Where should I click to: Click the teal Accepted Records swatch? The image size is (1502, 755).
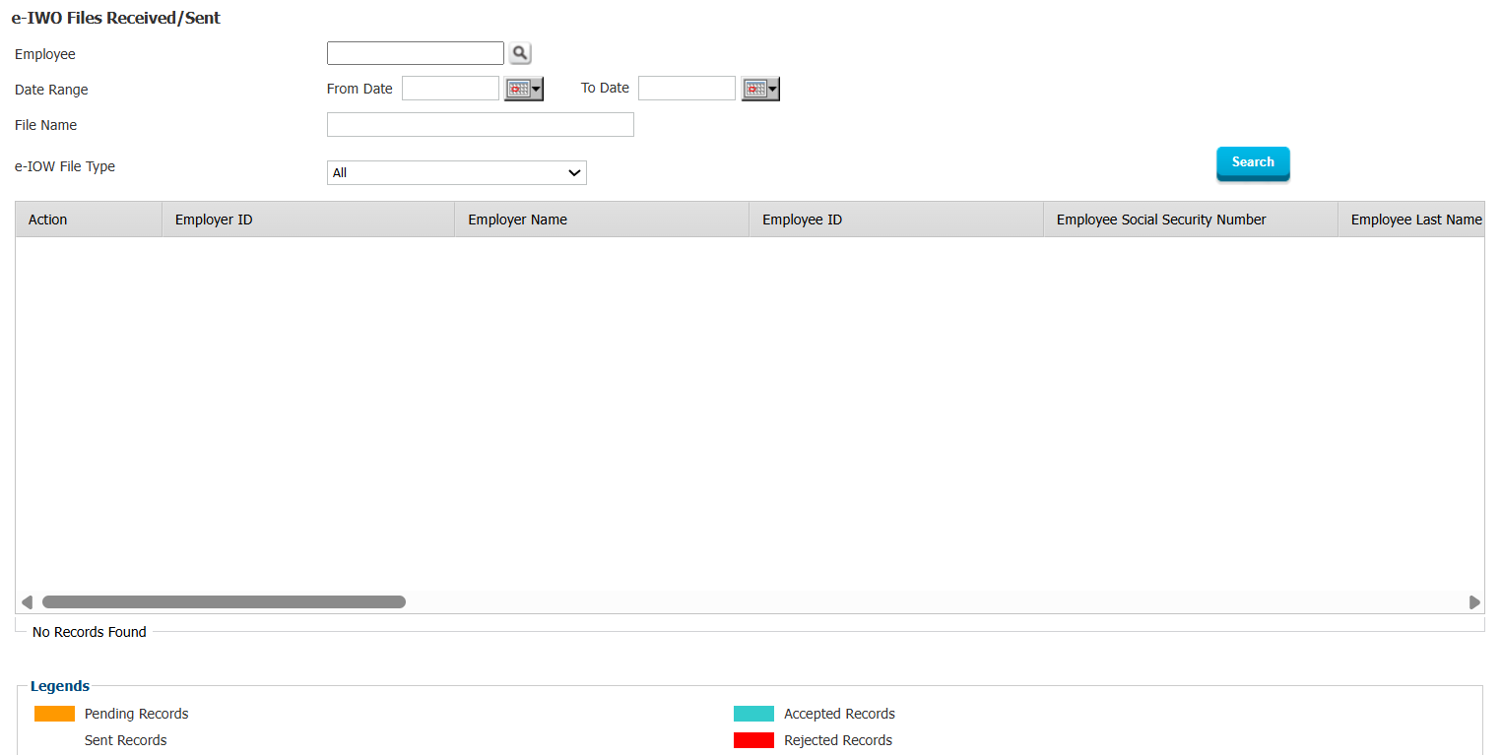[753, 714]
